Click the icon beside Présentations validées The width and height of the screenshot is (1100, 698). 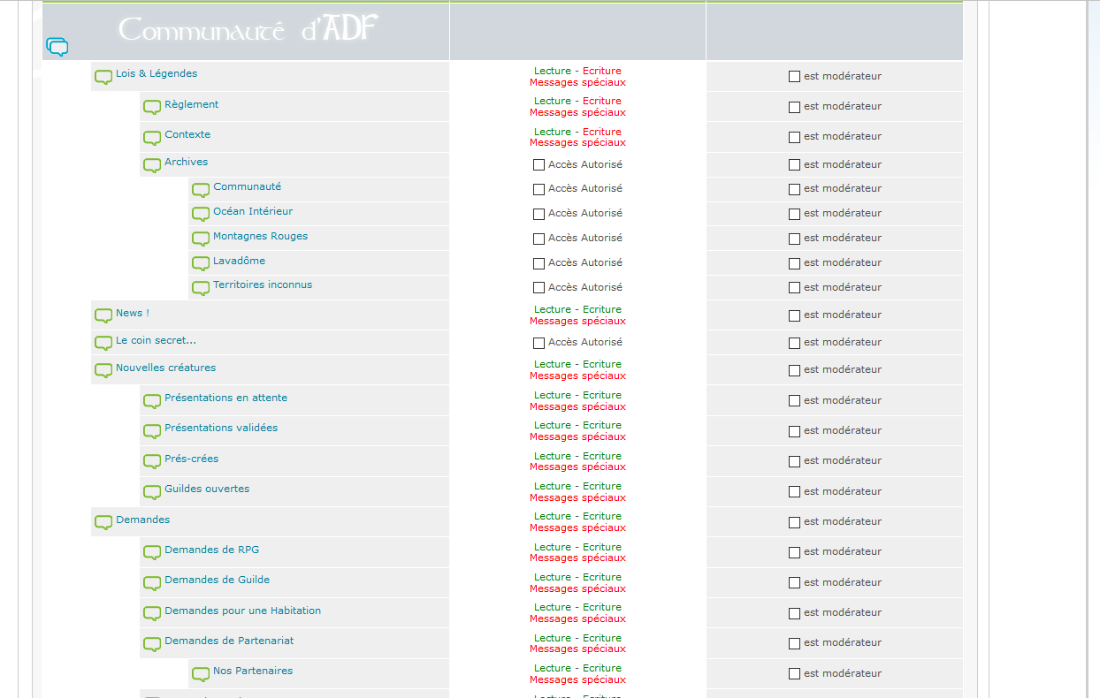click(152, 432)
